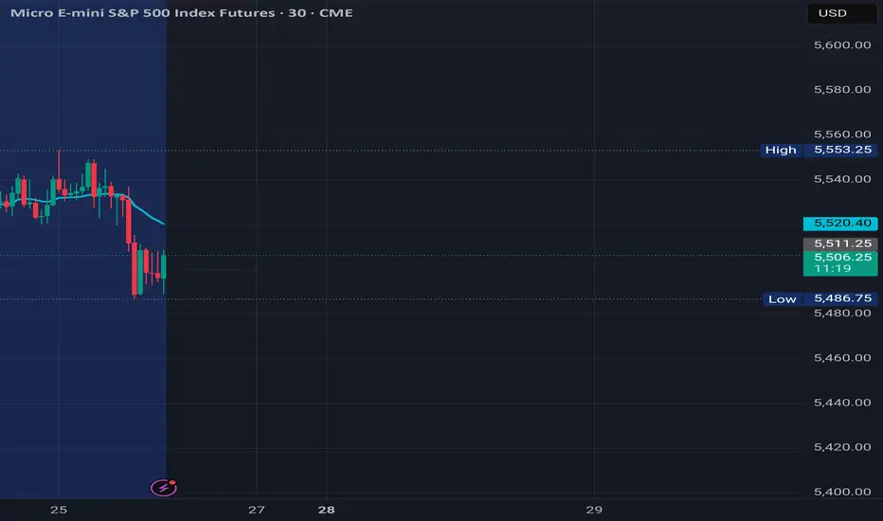
Task: Click the date 27 on time axis
Action: (256, 510)
